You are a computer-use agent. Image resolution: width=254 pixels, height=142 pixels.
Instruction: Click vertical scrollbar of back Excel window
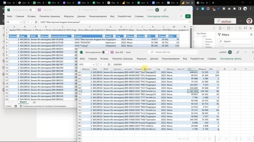click(x=191, y=37)
